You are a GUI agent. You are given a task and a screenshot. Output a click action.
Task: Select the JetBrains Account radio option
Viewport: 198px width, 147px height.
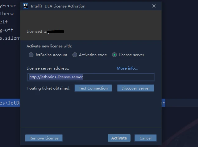[x=48, y=55]
